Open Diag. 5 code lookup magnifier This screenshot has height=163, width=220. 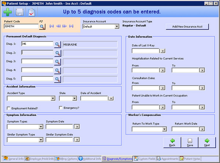58,79
